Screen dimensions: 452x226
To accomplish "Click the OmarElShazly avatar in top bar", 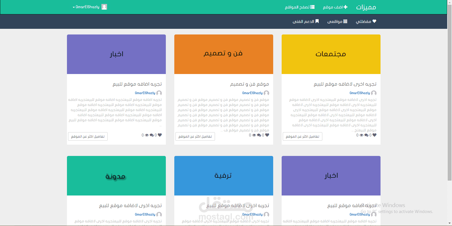I will [104, 7].
